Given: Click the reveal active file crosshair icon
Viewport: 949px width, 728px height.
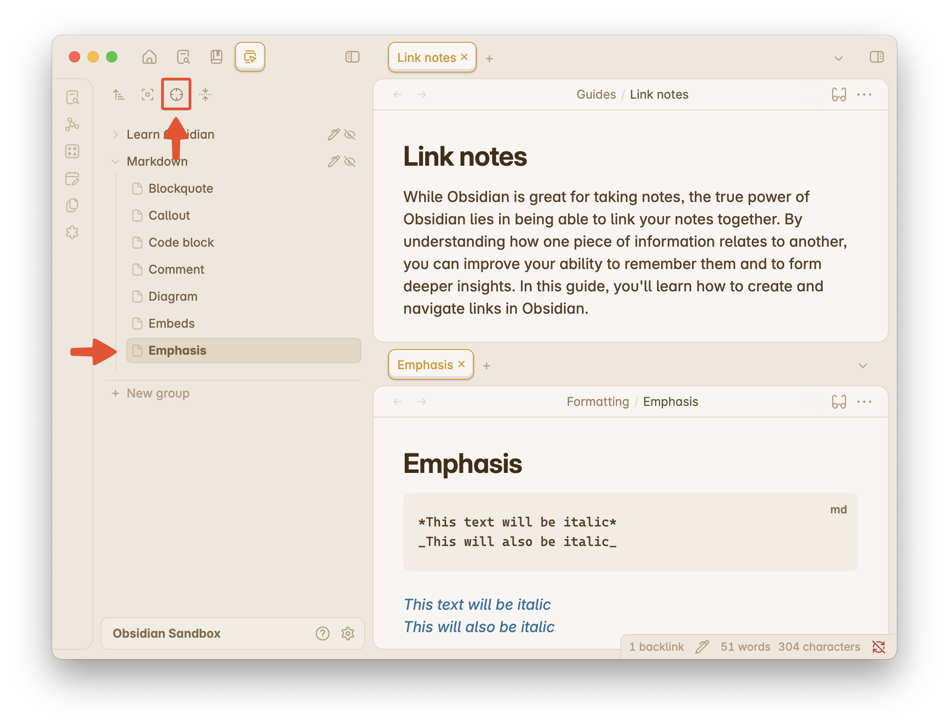Looking at the screenshot, I should click(x=176, y=94).
